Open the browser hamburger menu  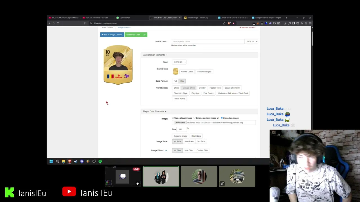click(310, 23)
